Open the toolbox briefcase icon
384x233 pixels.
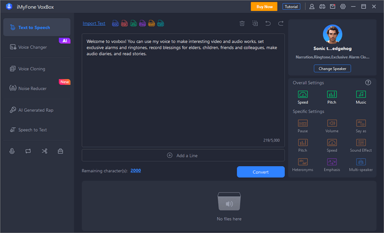[x=61, y=151]
